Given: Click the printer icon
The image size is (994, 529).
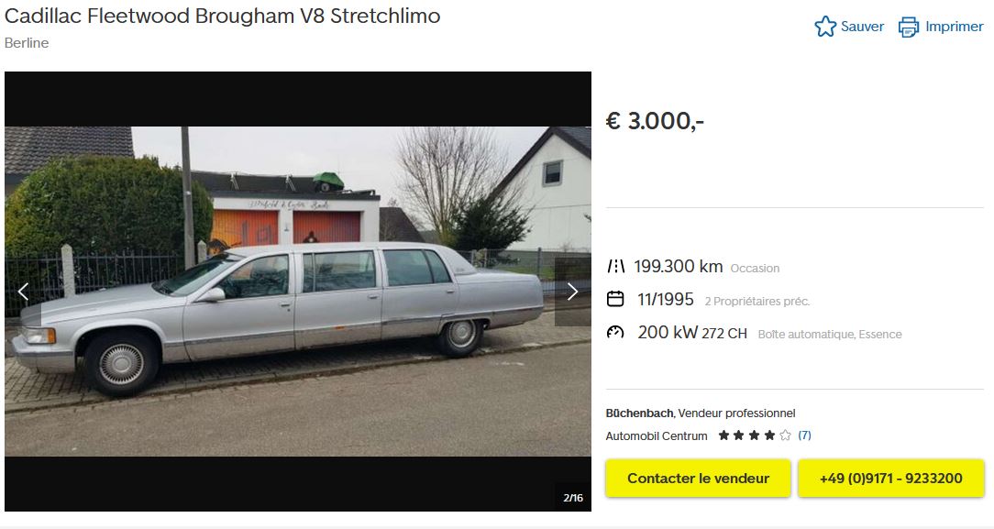Looking at the screenshot, I should coord(909,28).
